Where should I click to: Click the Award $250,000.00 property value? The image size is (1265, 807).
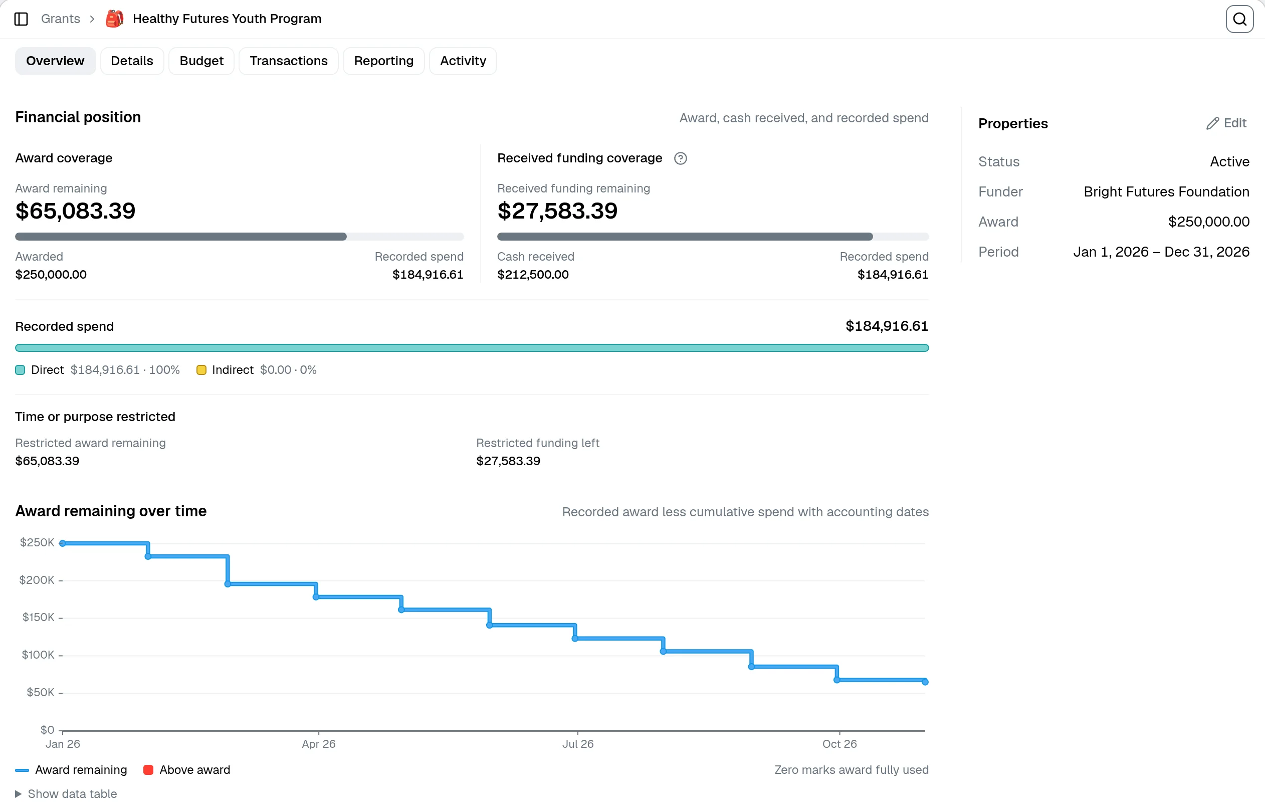tap(1208, 222)
